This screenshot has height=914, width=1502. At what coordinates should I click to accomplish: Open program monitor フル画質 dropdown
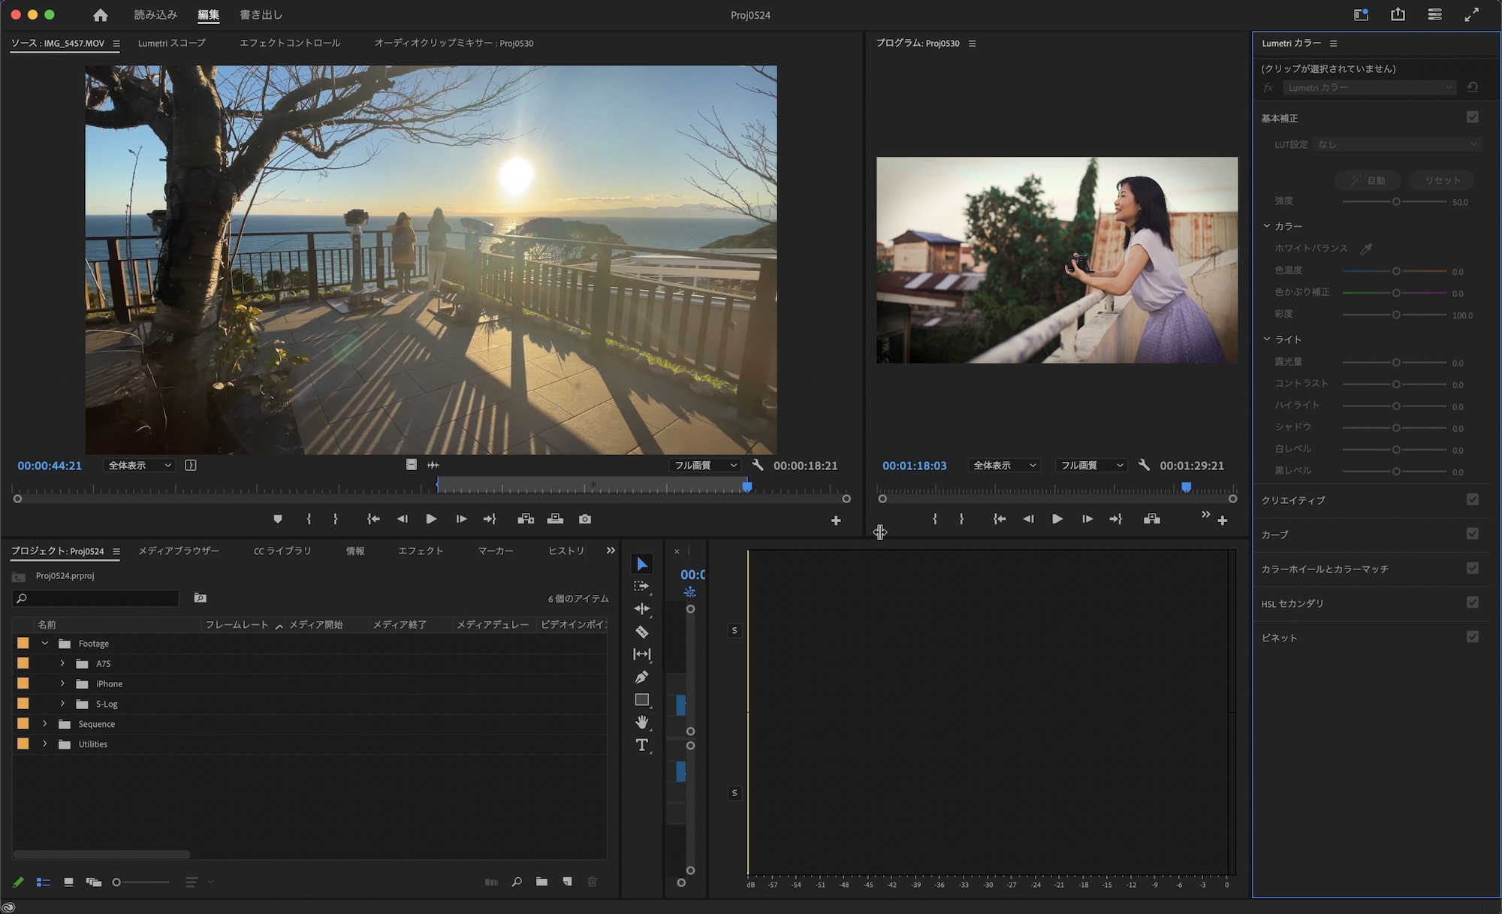coord(1090,466)
